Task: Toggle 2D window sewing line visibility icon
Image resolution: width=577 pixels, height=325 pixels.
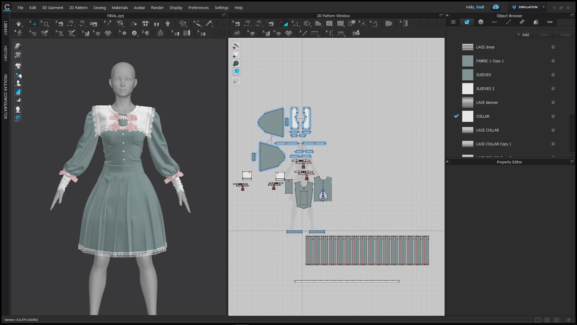Action: click(x=236, y=46)
